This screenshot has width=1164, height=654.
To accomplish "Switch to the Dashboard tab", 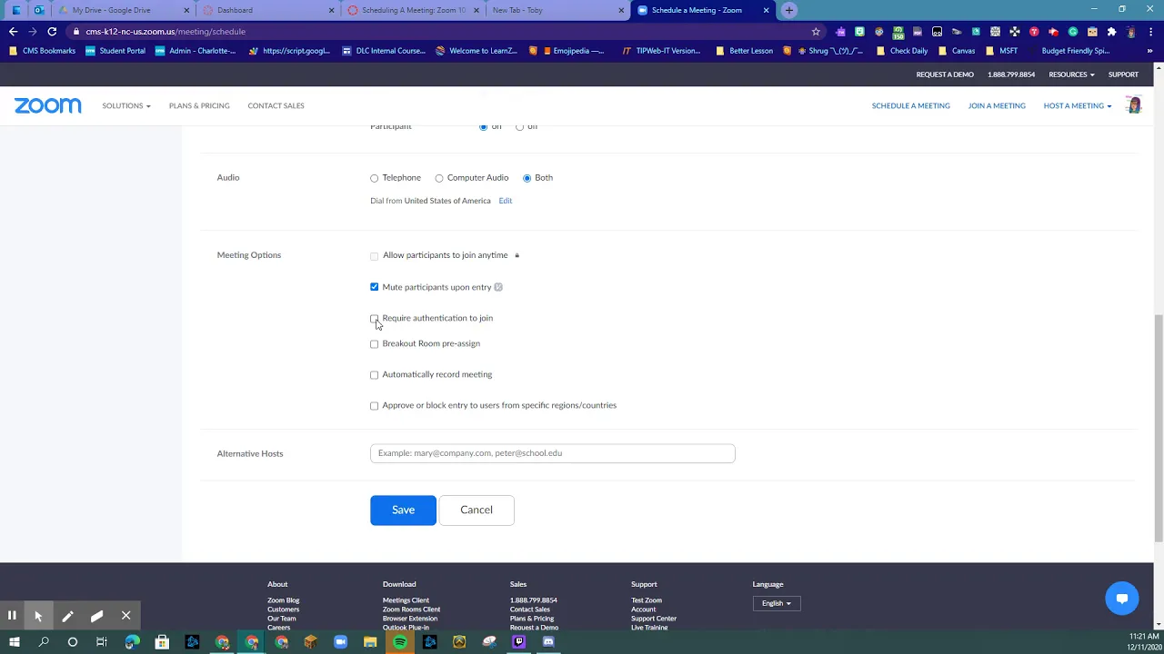I will (268, 10).
